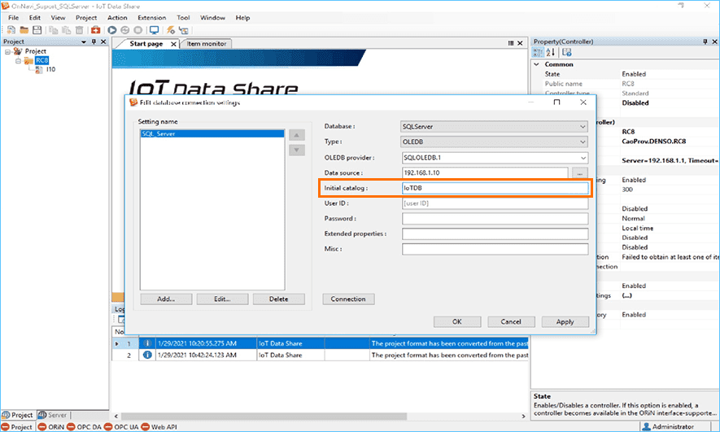Click the connection window icon at toolbar end
The height and width of the screenshot is (432, 720).
(184, 30)
